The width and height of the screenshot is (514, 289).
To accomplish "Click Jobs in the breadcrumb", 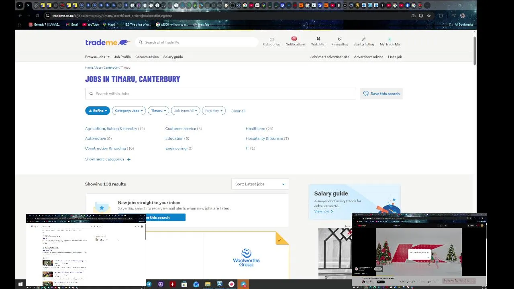I will (98, 67).
